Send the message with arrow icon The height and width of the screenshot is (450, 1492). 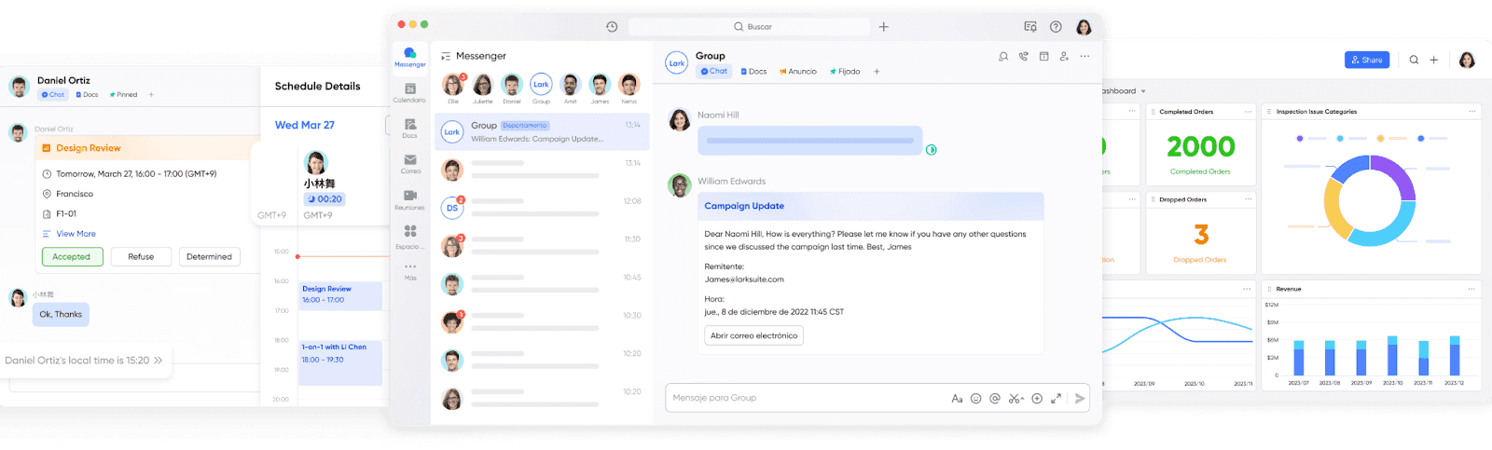coord(1080,399)
